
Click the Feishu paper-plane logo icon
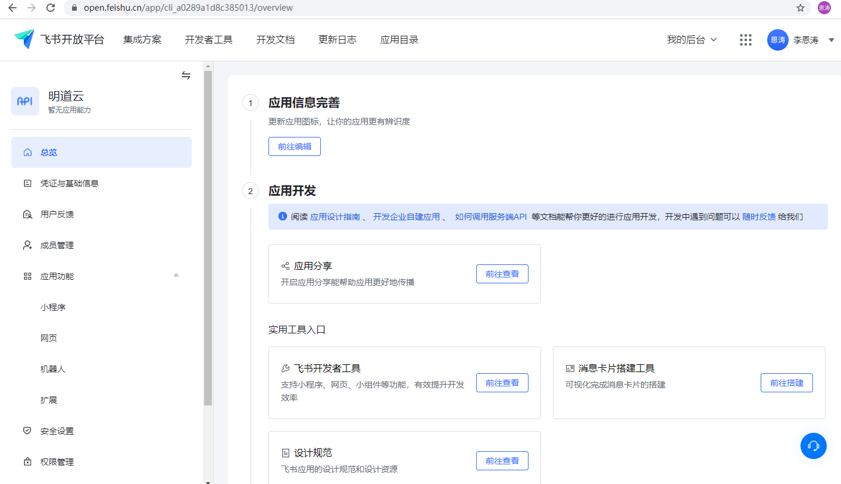(x=24, y=39)
